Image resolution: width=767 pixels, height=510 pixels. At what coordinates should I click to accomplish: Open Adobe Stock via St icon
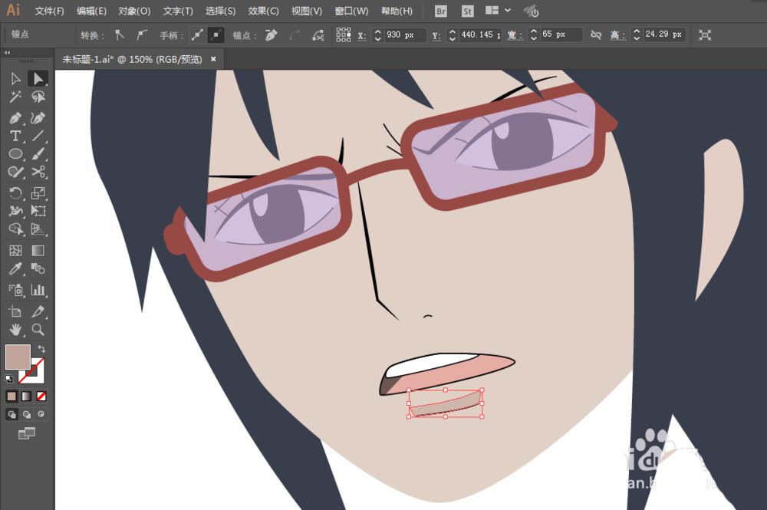(x=468, y=12)
